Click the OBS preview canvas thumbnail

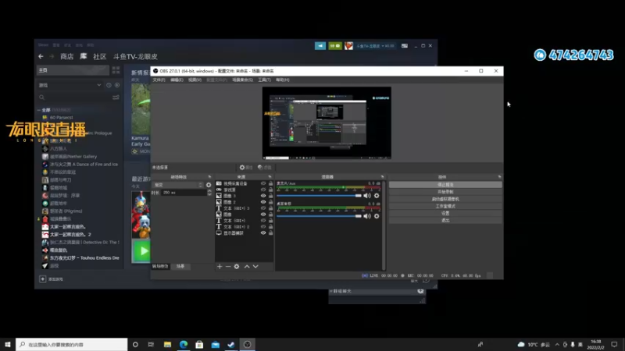[327, 123]
